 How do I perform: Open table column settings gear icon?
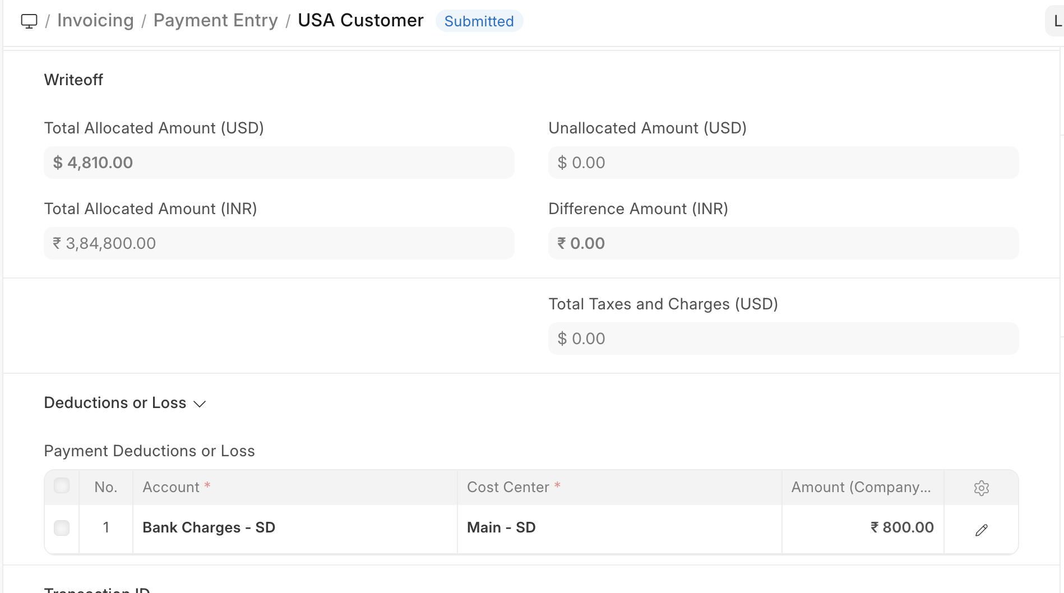(981, 488)
